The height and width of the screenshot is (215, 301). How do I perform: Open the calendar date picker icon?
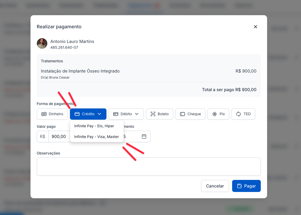coord(144,136)
